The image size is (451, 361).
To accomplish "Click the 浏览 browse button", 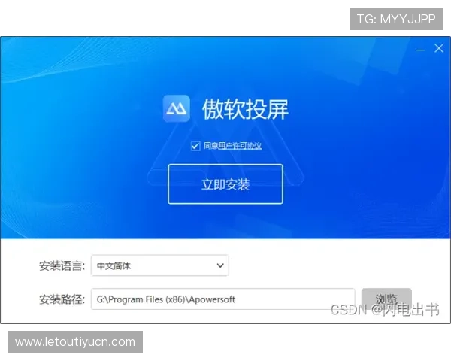I will [386, 299].
